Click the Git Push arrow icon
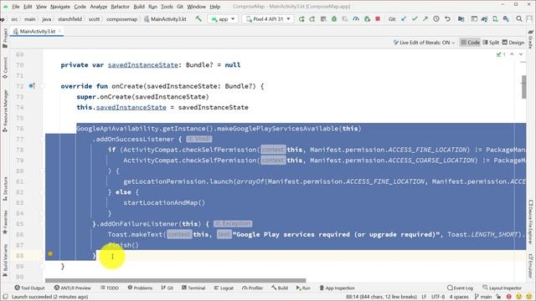Screen dimensions: 536x301 425,19
